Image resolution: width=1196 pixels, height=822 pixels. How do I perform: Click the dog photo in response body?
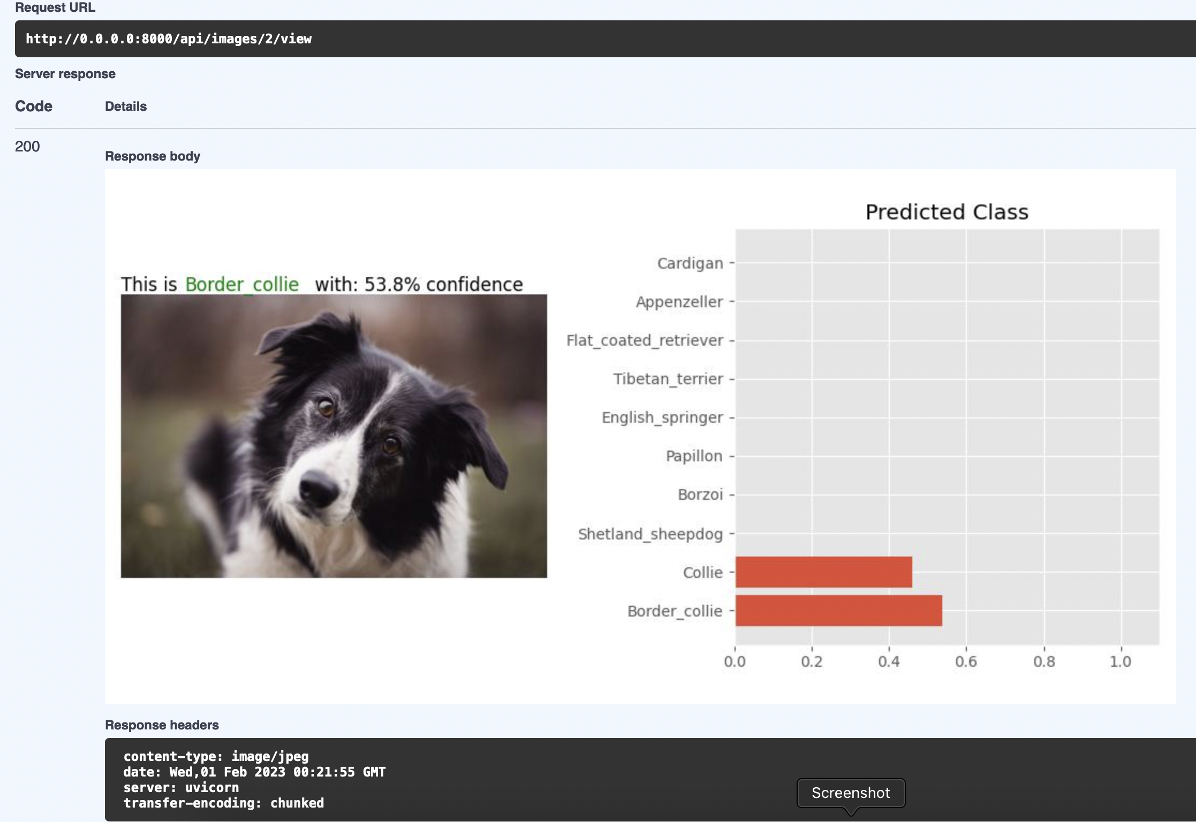click(334, 436)
